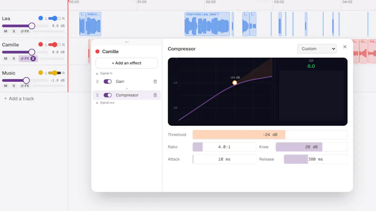Viewport: 376px width, 211px height.
Task: Select the 'Interview Lea, take 1' clip
Action: 207,24
